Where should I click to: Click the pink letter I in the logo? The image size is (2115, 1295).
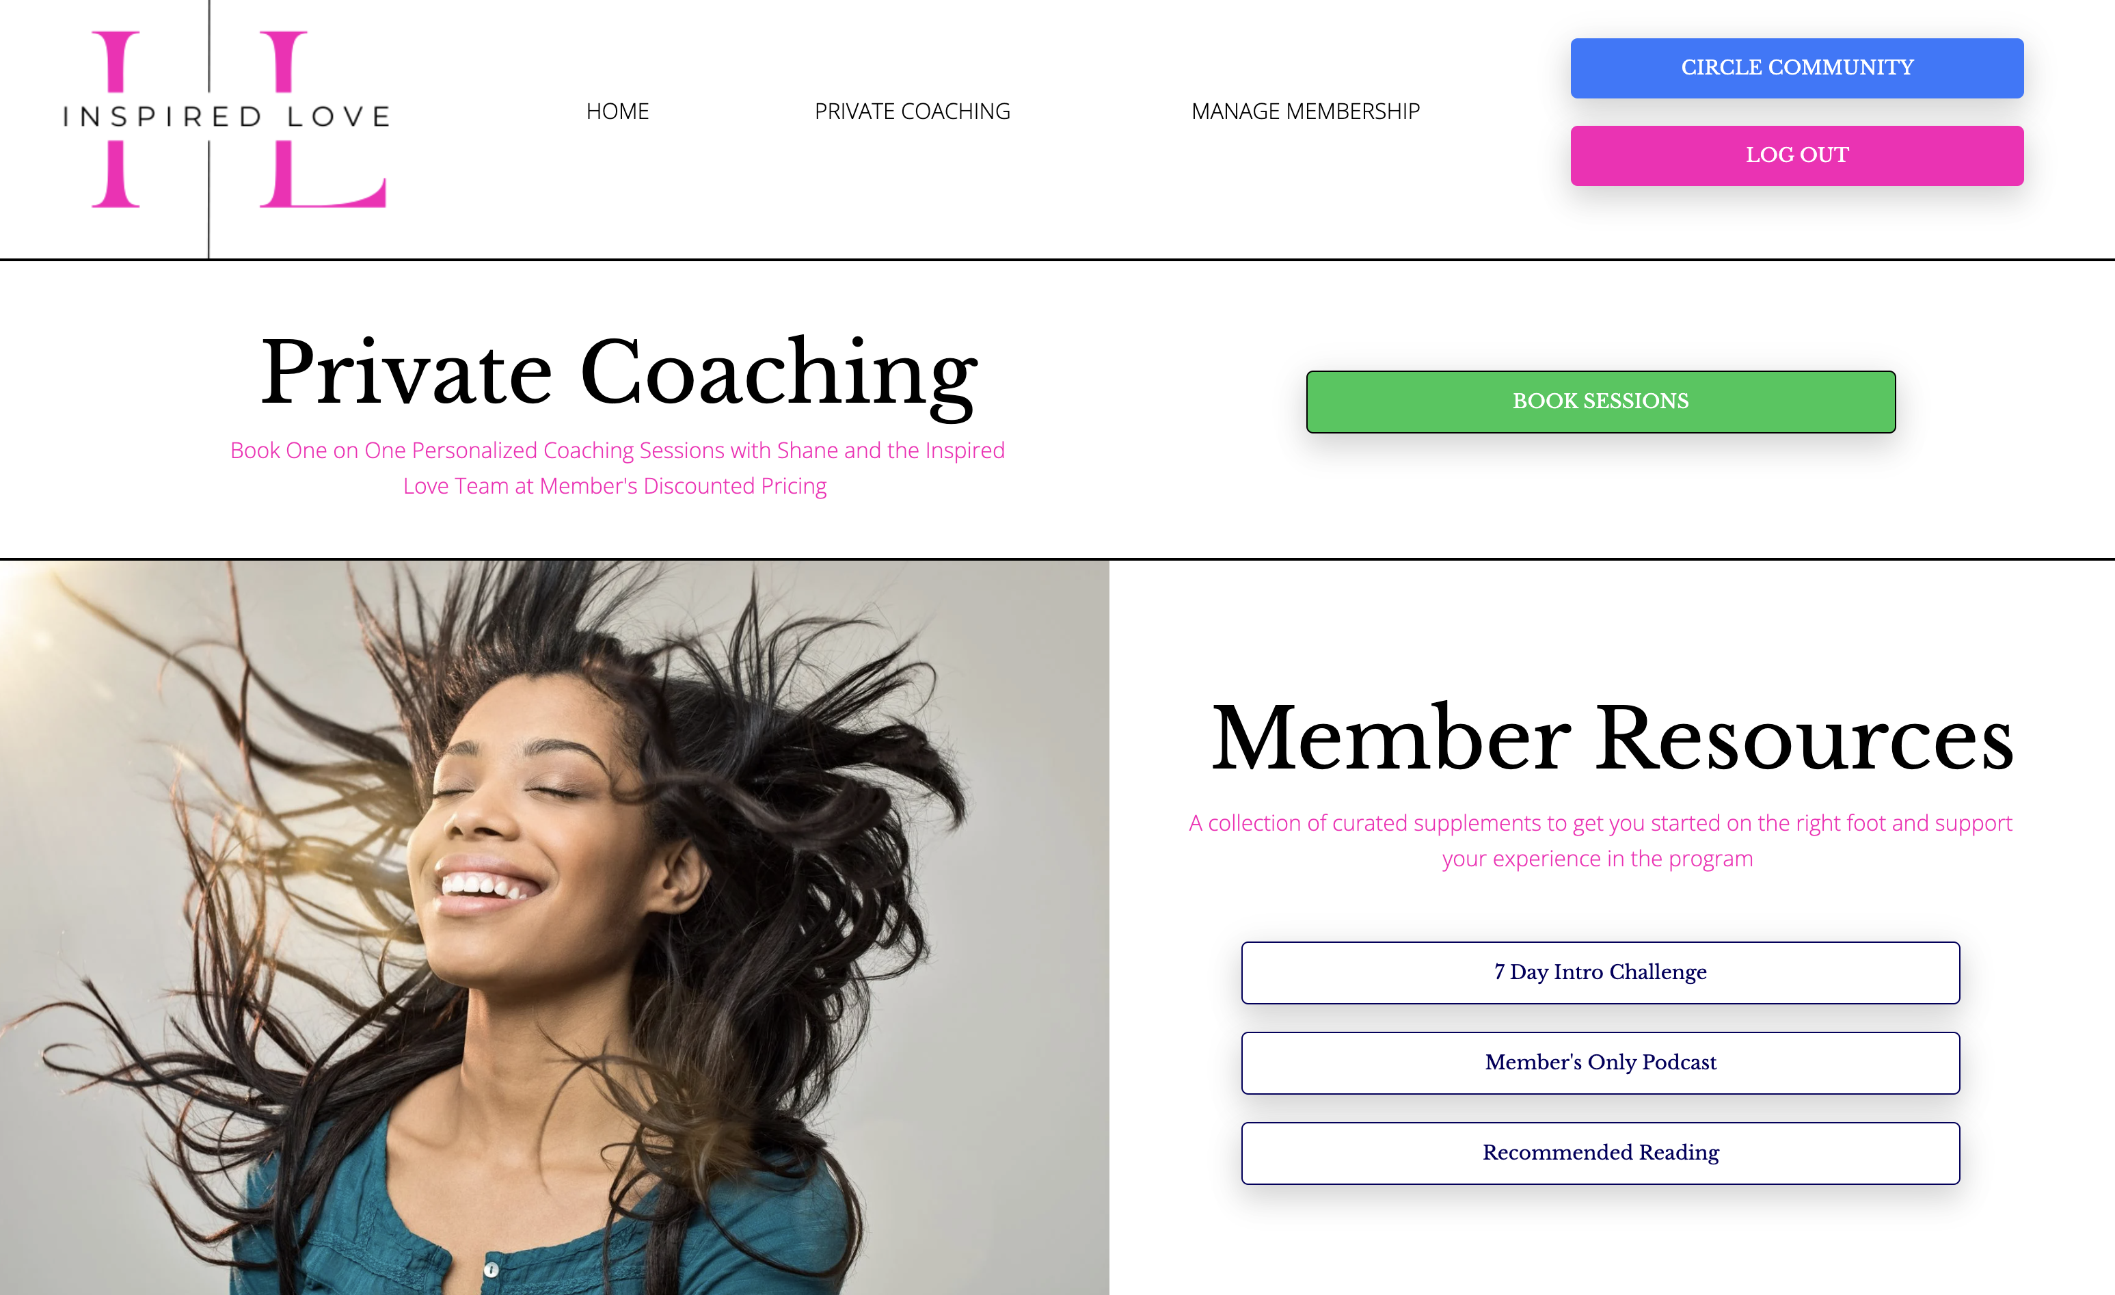click(116, 118)
